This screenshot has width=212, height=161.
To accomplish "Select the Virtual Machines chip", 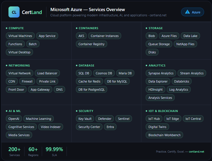I will 20,36.
